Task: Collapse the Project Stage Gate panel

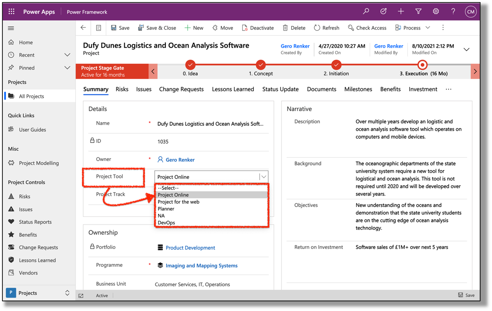Action: coord(153,71)
